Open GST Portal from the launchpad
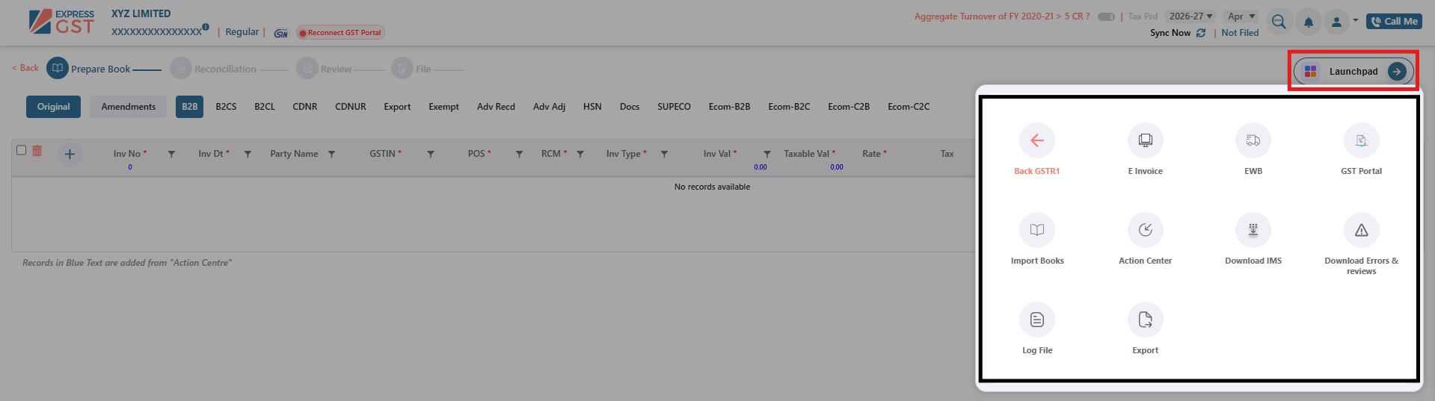 click(x=1361, y=140)
